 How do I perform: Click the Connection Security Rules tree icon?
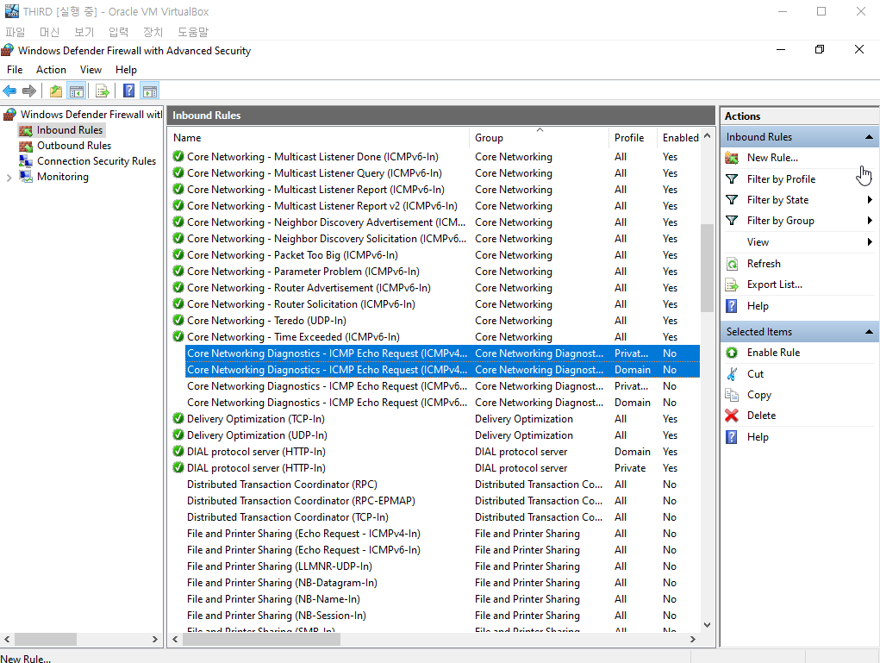pos(26,161)
